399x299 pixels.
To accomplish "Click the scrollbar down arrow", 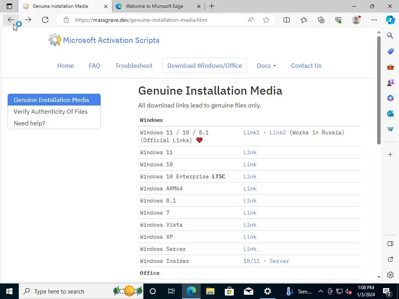I will pos(379,277).
